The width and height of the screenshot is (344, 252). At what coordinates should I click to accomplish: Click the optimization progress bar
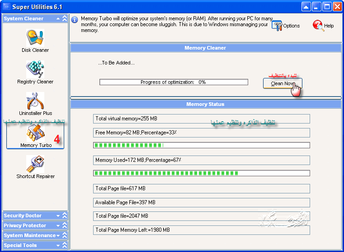174,82
